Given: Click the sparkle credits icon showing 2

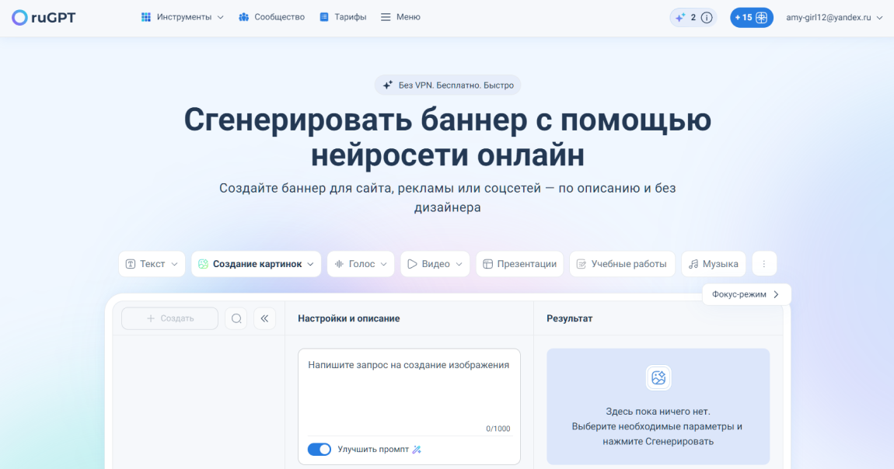Looking at the screenshot, I should [x=680, y=18].
